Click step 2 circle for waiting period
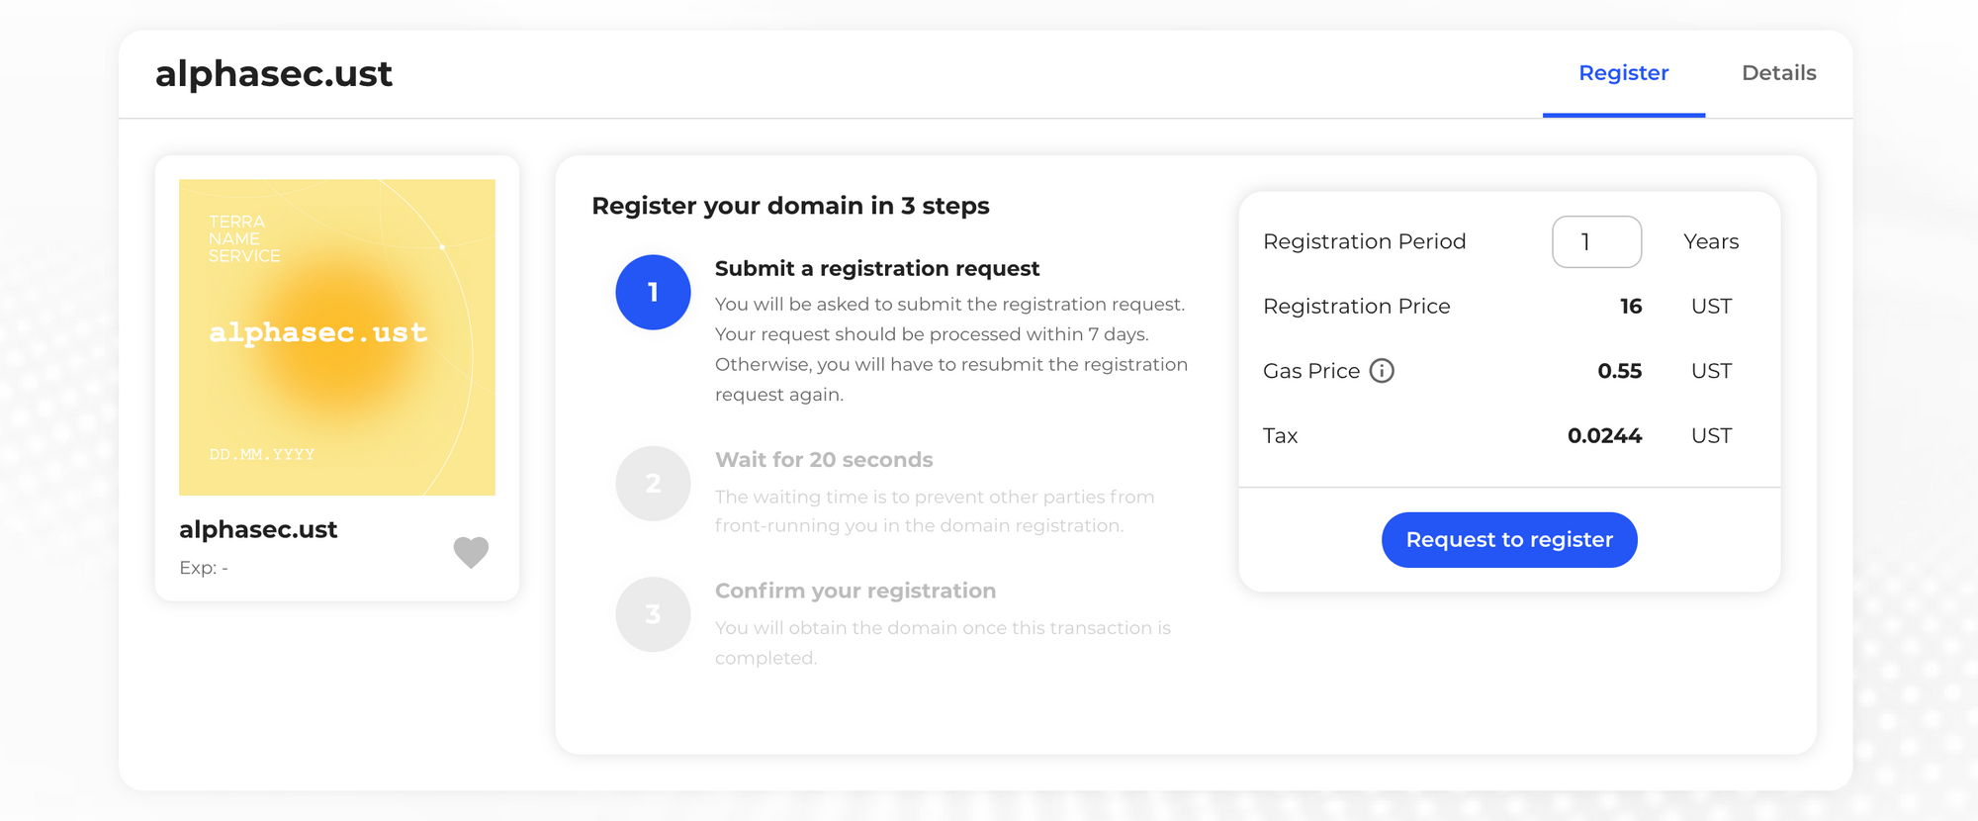Viewport: 1978px width, 821px height. [x=653, y=483]
